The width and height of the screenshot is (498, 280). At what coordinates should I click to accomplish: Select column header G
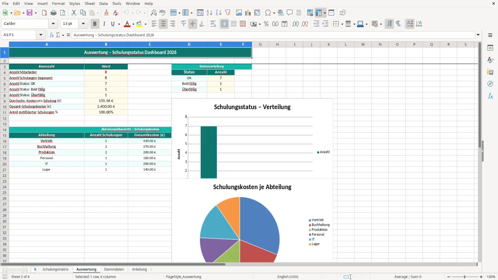pyautogui.click(x=260, y=44)
